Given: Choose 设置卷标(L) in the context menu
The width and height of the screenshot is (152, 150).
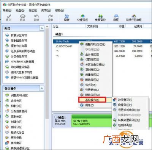Looking at the screenshot, I should click(96, 90).
